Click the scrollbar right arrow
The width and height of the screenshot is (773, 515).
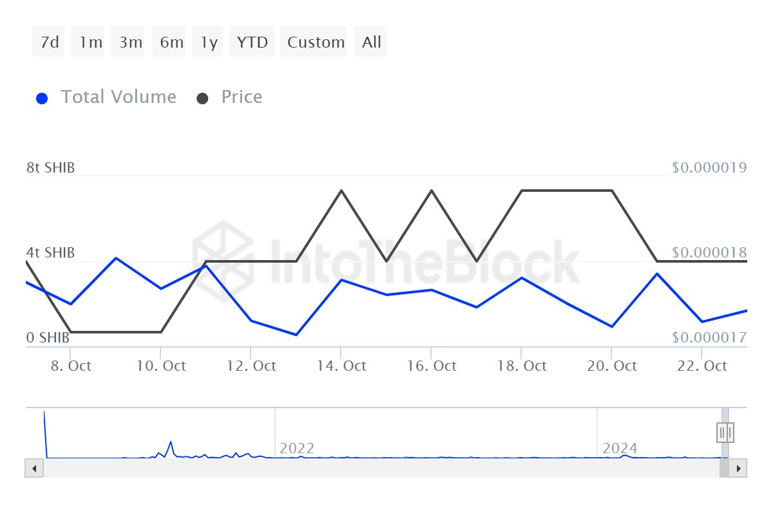tap(738, 468)
